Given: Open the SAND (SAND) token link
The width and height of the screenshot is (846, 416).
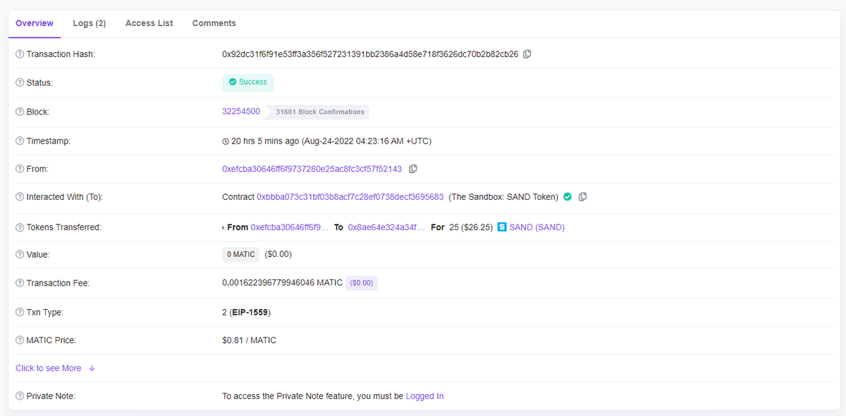Looking at the screenshot, I should pos(537,227).
